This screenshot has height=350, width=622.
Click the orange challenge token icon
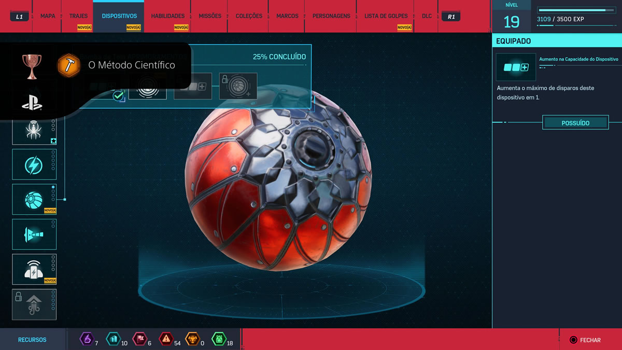[x=192, y=339]
